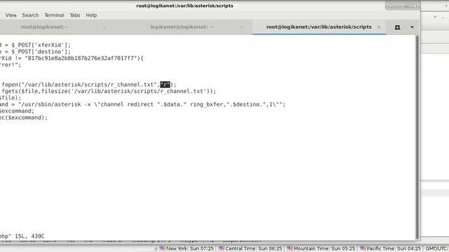
Task: Click the $excommand; line
Action: 17,111
